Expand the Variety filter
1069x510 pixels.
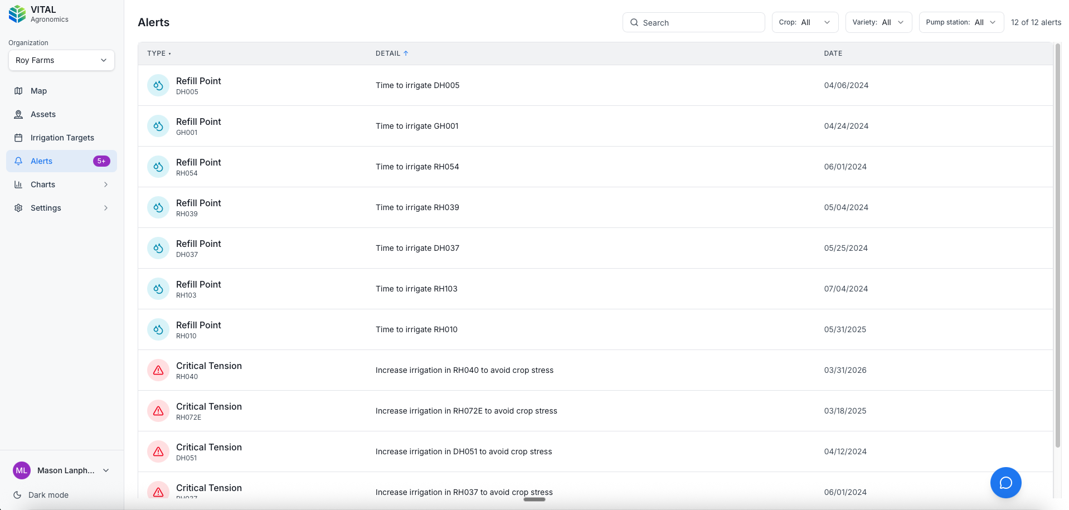click(x=879, y=22)
